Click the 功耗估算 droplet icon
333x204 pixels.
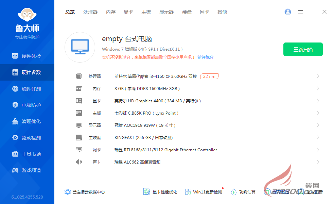pyautogui.click(x=234, y=192)
